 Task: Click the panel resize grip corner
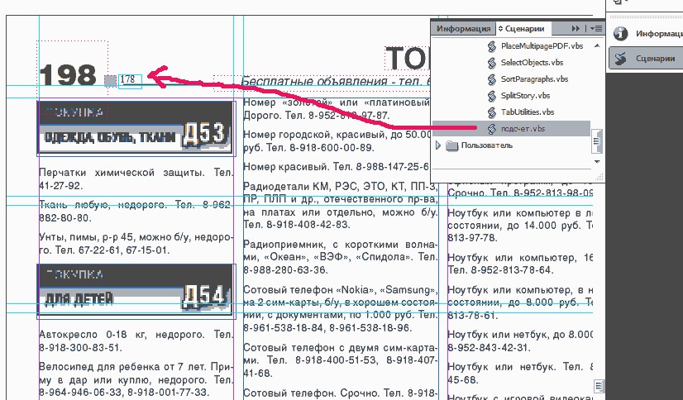point(599,176)
